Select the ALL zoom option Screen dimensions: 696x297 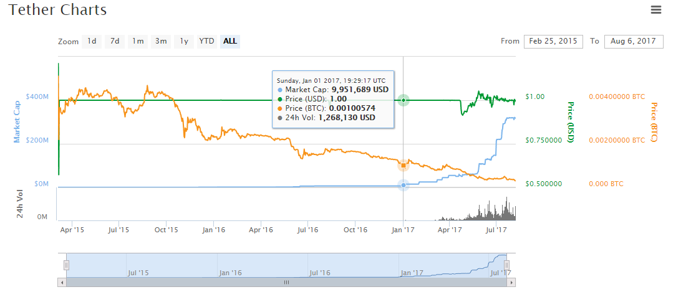[x=230, y=41]
